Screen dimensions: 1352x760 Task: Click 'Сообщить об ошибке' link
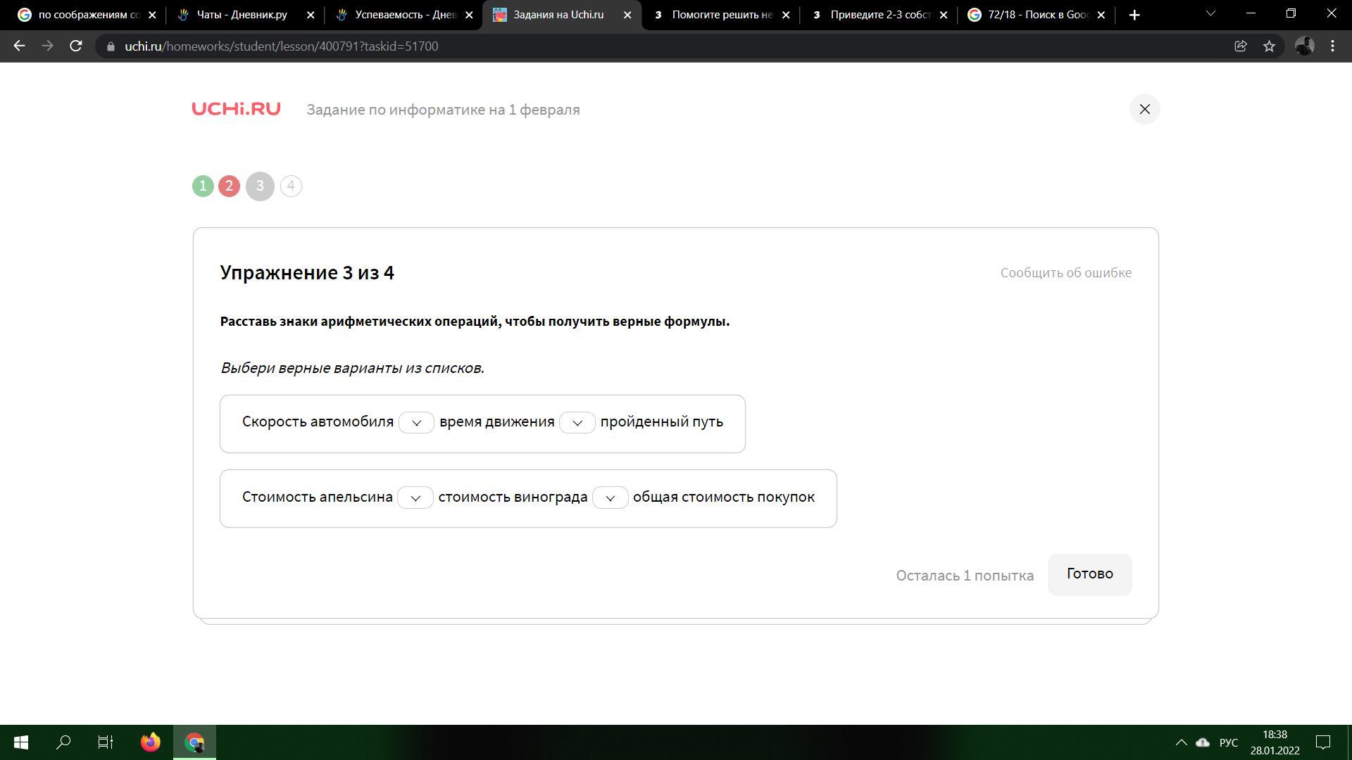[1065, 273]
